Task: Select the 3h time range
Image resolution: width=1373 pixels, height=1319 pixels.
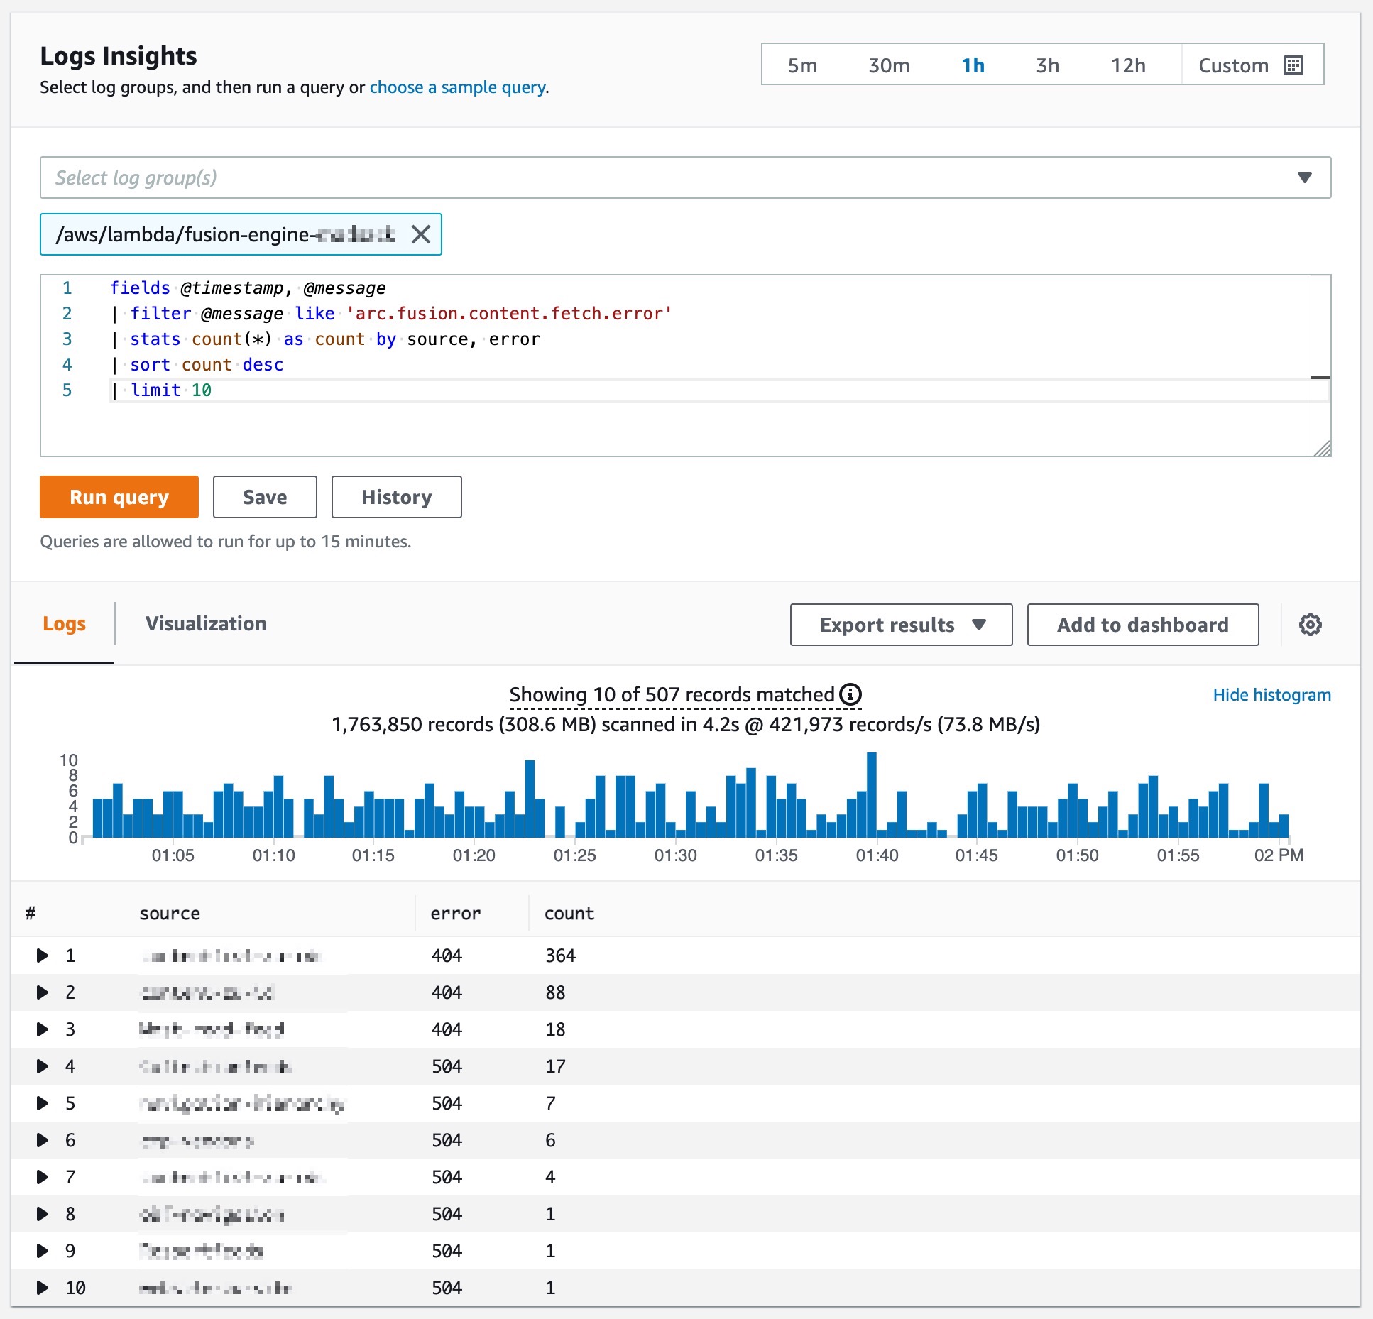Action: [1047, 65]
